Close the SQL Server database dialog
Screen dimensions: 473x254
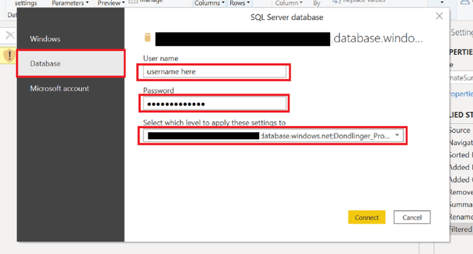(439, 16)
